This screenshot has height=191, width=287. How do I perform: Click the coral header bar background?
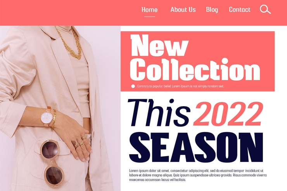pos(69,13)
